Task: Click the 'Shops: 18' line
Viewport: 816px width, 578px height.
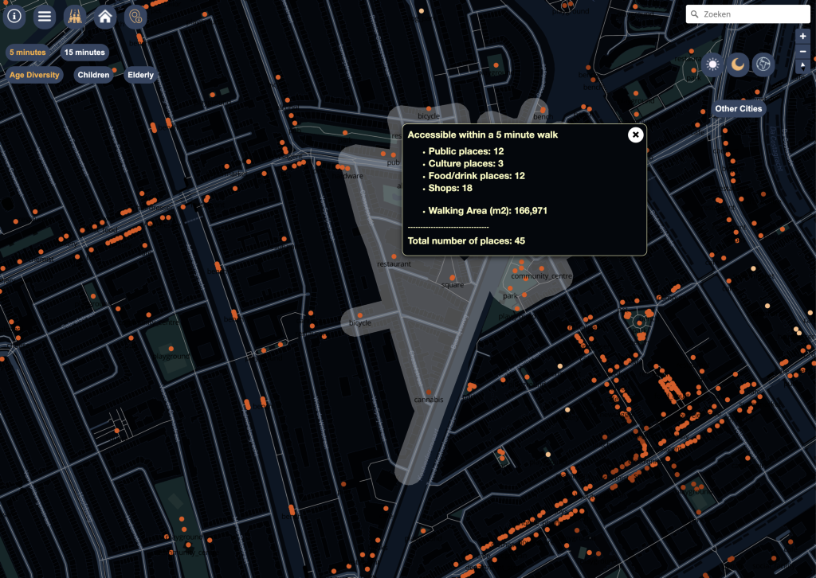Action: (x=450, y=188)
